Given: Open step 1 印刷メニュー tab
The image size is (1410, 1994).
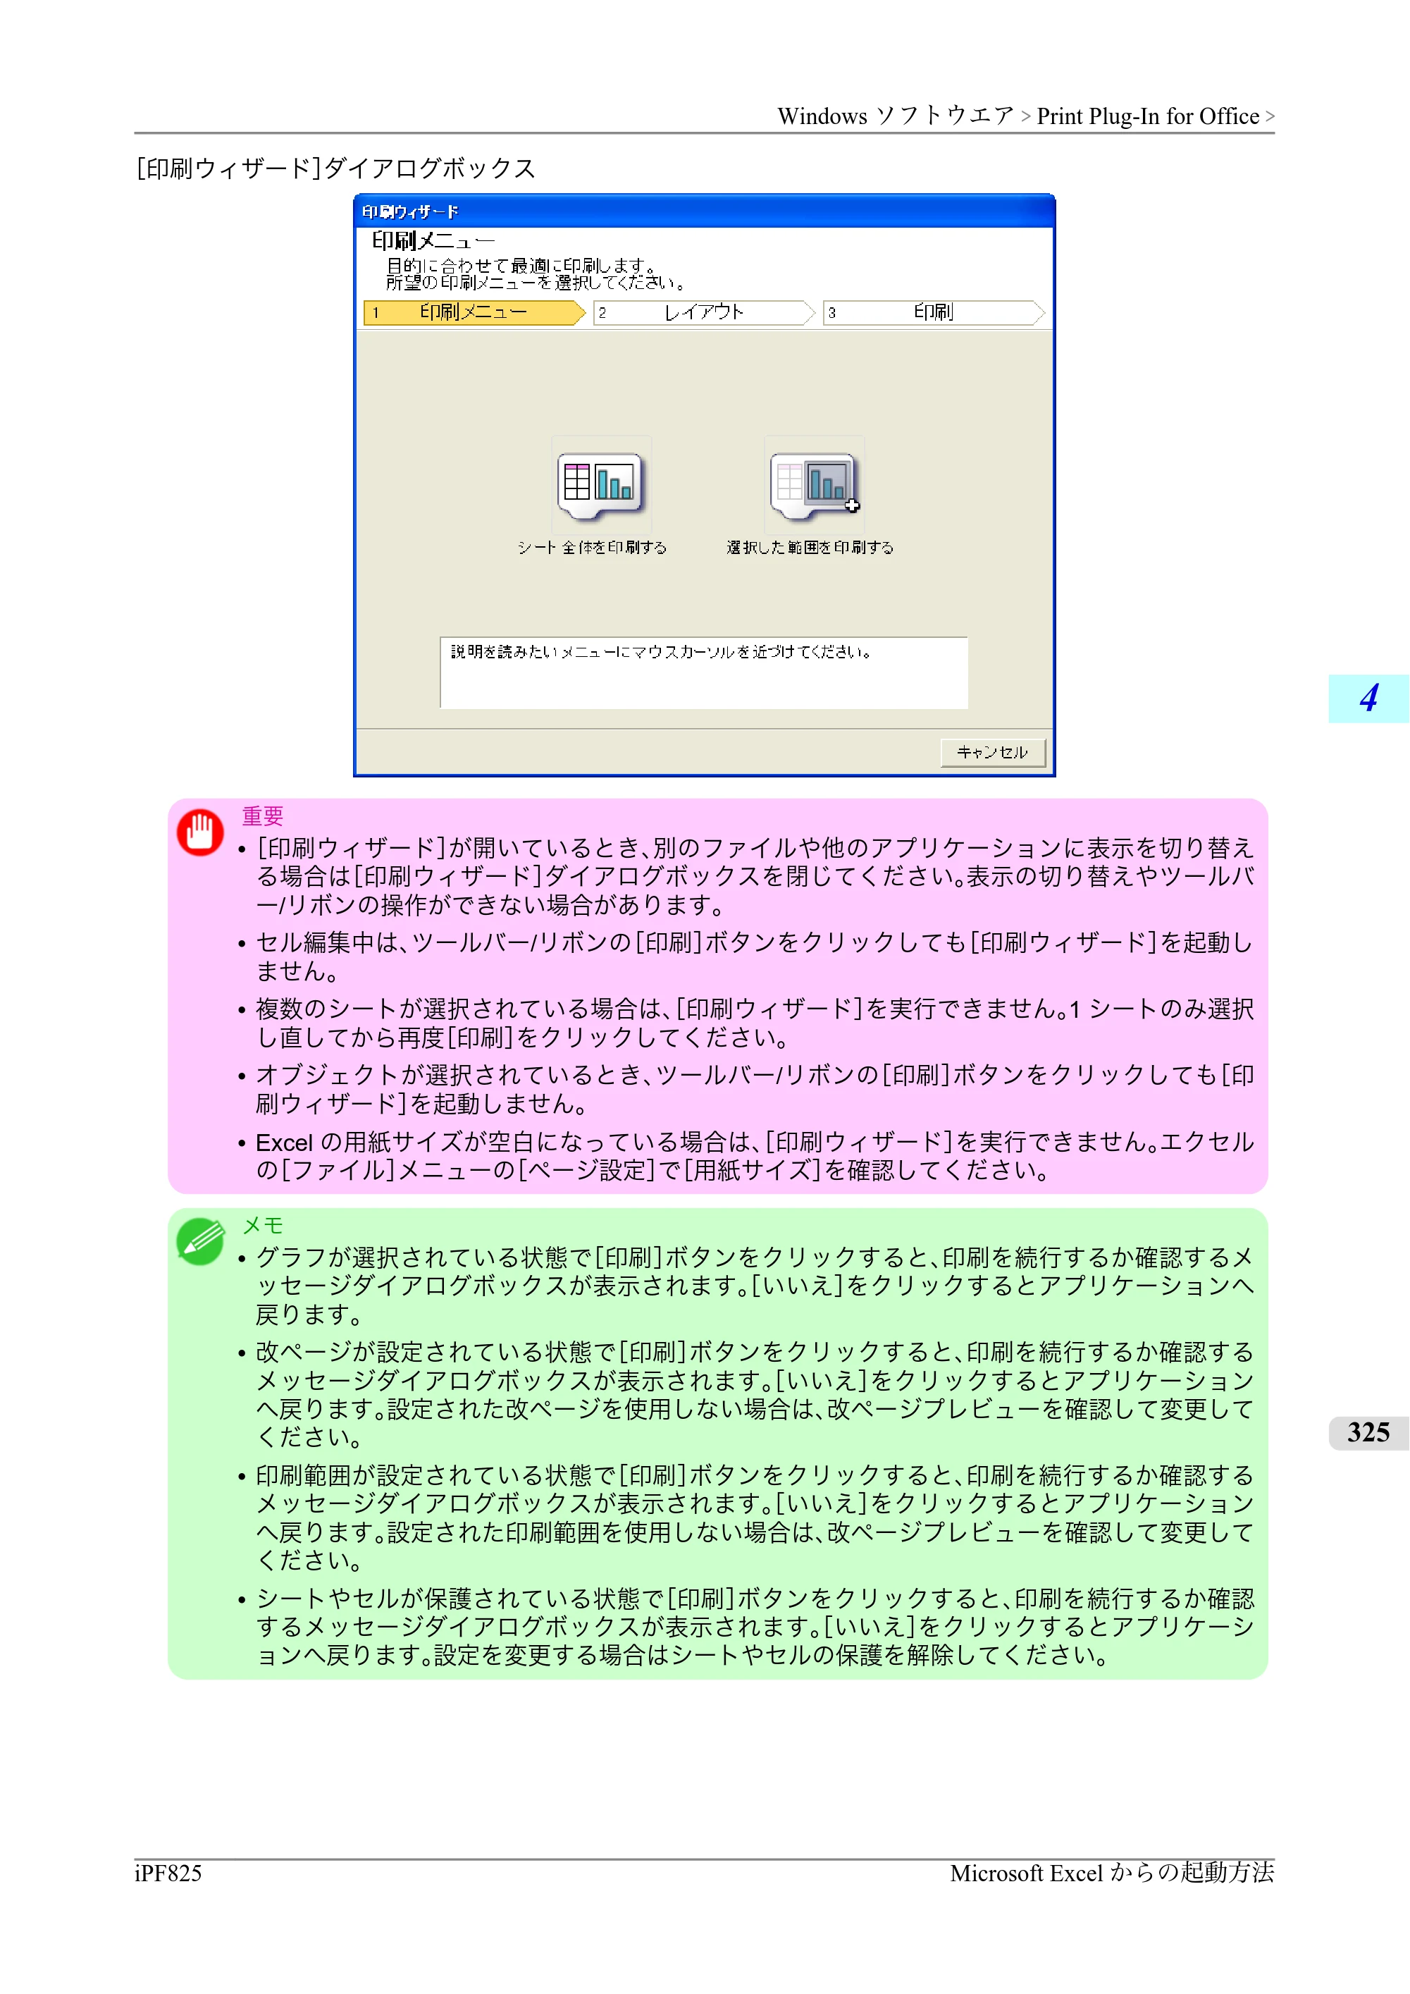Looking at the screenshot, I should tap(474, 313).
